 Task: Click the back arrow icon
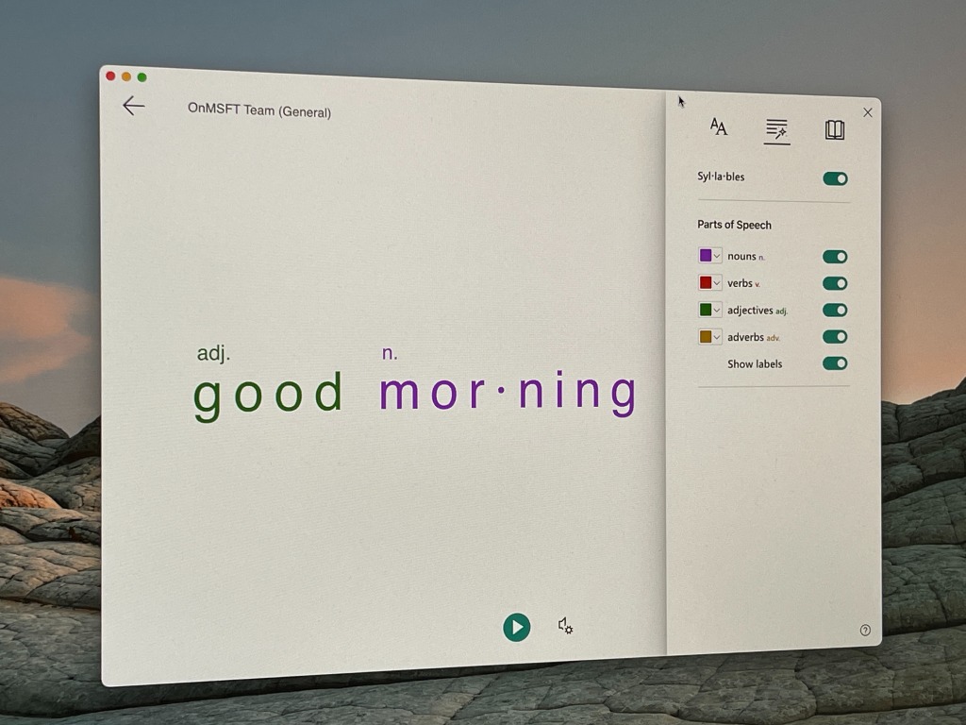pos(133,107)
